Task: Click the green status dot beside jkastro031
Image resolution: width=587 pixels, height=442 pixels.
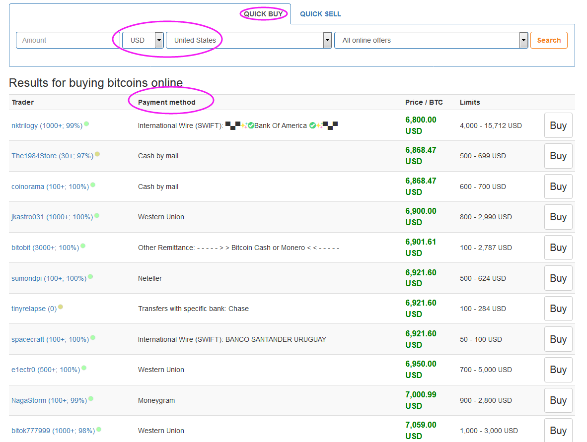Action: [x=97, y=215]
